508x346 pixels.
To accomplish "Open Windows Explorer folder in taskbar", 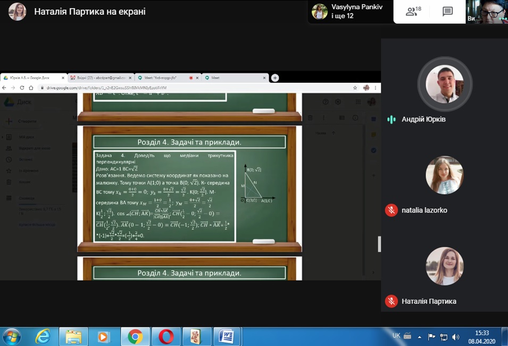I will [73, 336].
